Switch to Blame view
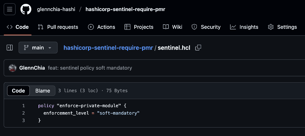Viewport: 305px width, 136px height. 43,91
